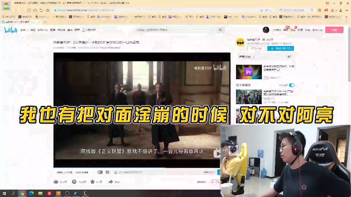This screenshot has height=197, width=351.
Task: Open danmaku settings icon beside the toggle
Action: click(x=107, y=172)
